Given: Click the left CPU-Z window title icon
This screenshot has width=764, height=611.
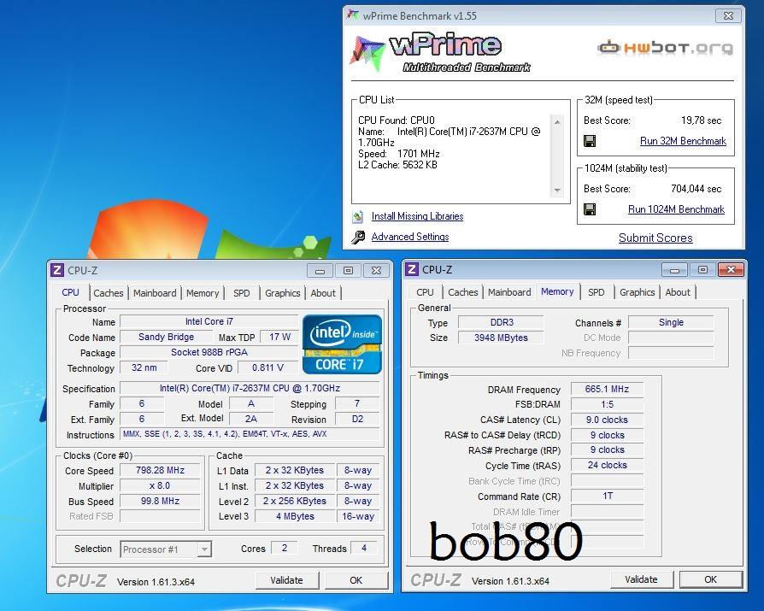Looking at the screenshot, I should pyautogui.click(x=57, y=270).
